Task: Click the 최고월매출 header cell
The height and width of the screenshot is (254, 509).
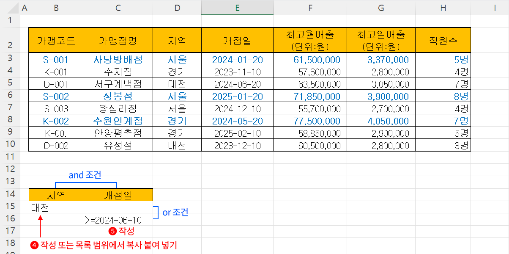Action: [x=310, y=40]
